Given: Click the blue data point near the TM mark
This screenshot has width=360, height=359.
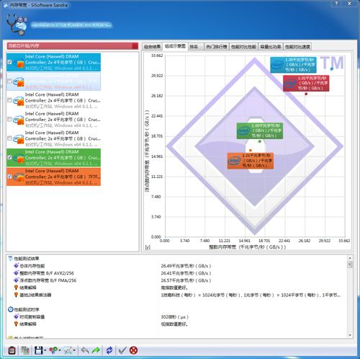Looking at the screenshot, I should (x=332, y=69).
